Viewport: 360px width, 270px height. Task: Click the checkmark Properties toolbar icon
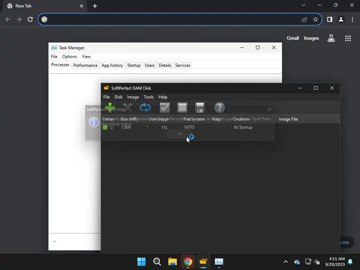[165, 108]
